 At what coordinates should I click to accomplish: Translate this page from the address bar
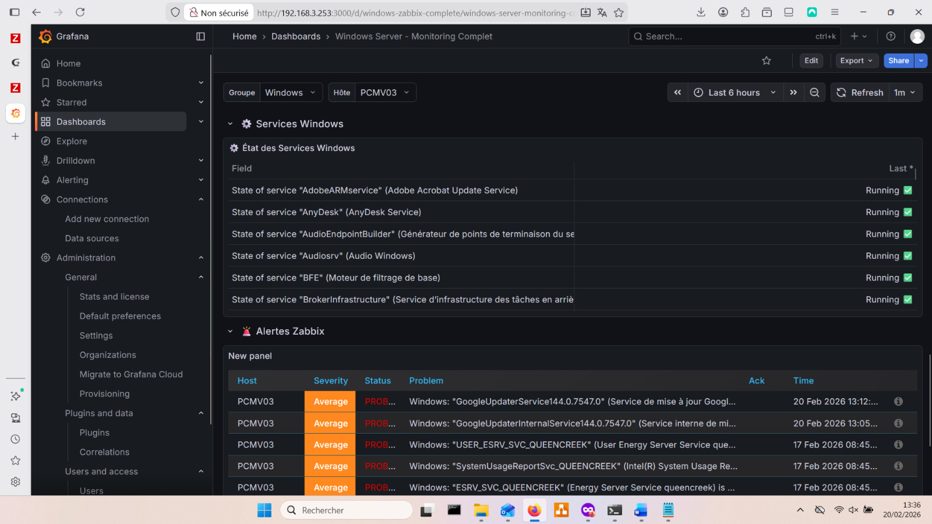click(x=602, y=13)
